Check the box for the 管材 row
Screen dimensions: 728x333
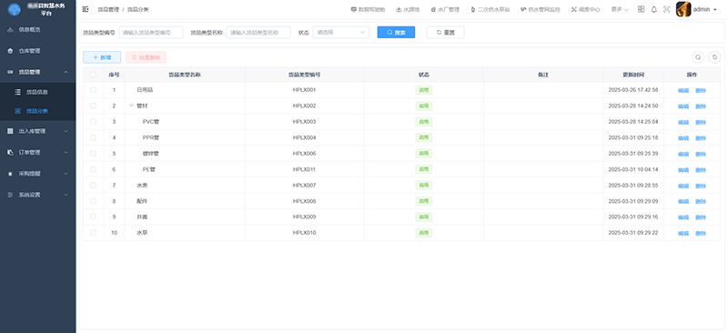point(94,106)
